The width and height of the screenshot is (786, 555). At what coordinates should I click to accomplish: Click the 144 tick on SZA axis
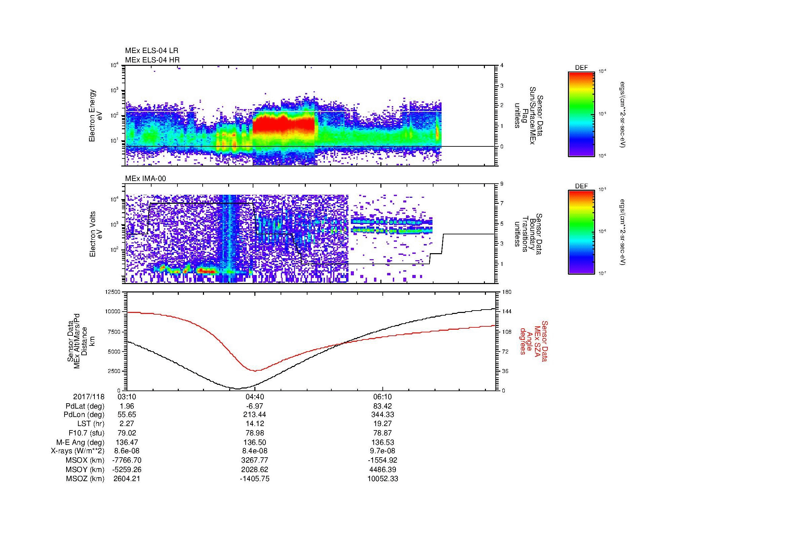pos(506,312)
